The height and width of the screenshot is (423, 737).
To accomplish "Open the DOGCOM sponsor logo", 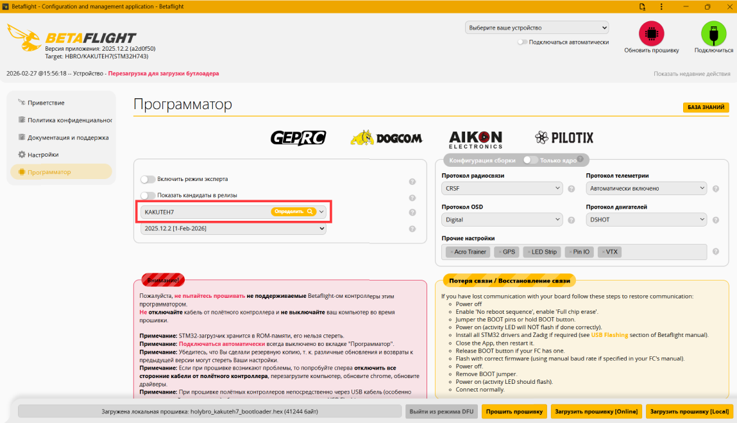I will (x=386, y=138).
